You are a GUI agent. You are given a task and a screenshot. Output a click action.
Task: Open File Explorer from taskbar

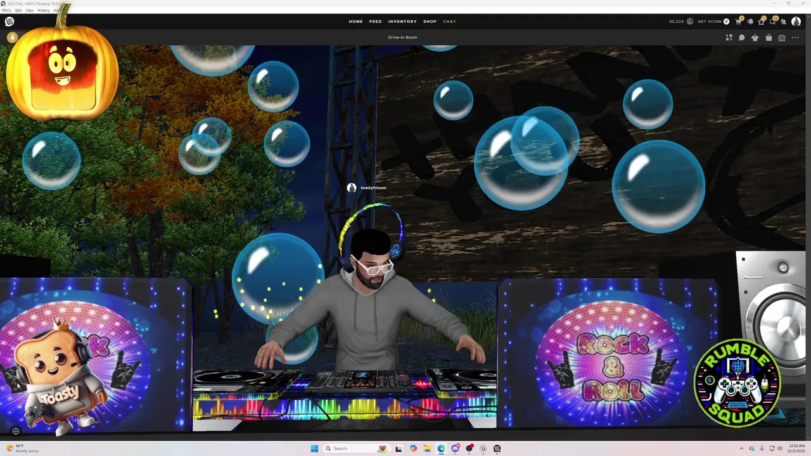tap(427, 448)
